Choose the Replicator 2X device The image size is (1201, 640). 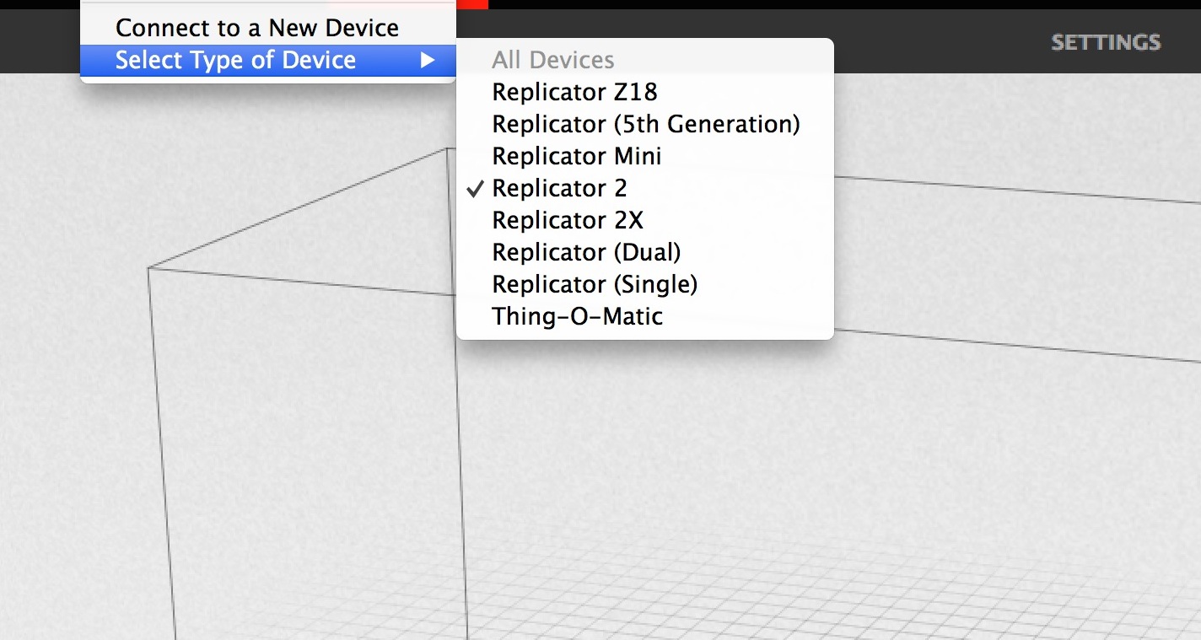click(x=567, y=220)
